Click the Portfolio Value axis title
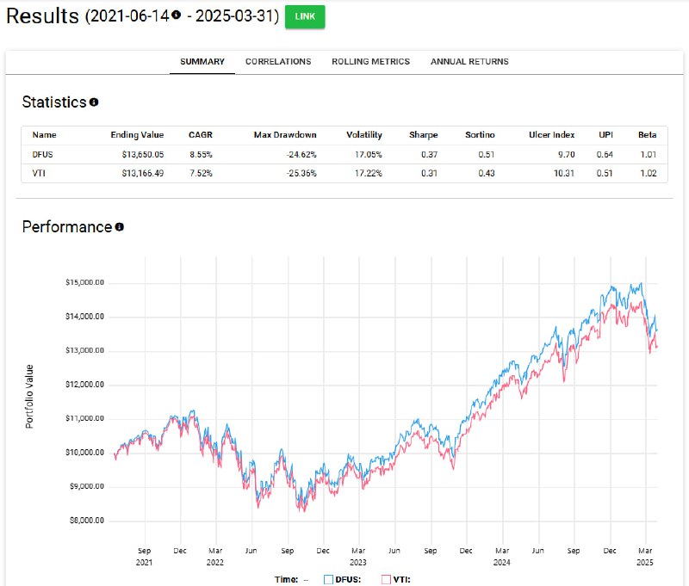Screen dimensions: 689x586 coord(29,397)
